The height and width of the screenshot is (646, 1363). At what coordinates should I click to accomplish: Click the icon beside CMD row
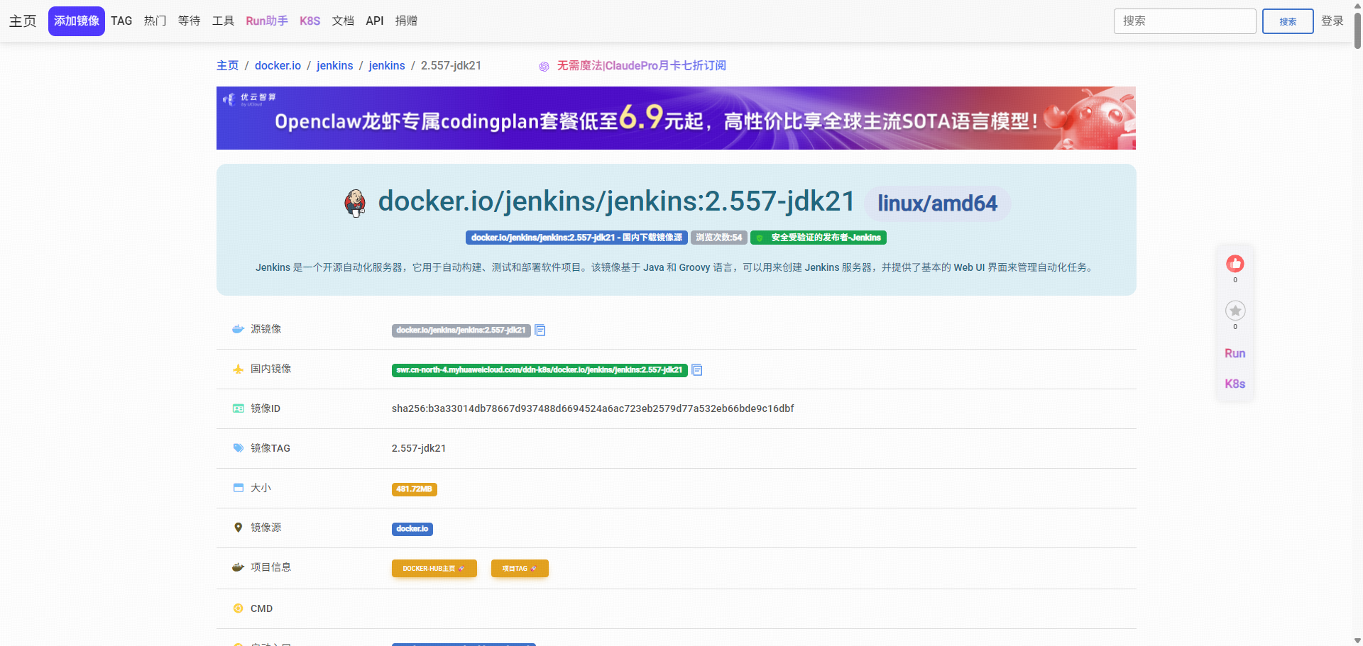point(239,608)
